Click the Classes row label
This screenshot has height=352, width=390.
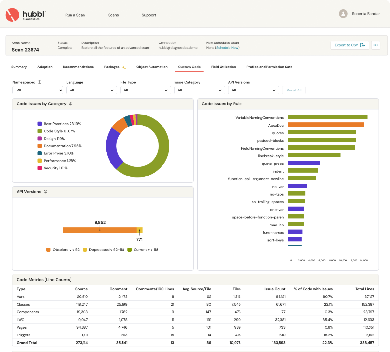(23, 304)
